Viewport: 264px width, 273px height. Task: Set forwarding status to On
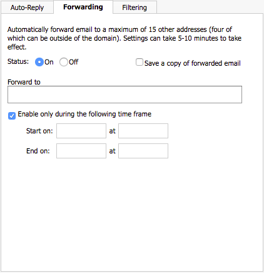39,62
